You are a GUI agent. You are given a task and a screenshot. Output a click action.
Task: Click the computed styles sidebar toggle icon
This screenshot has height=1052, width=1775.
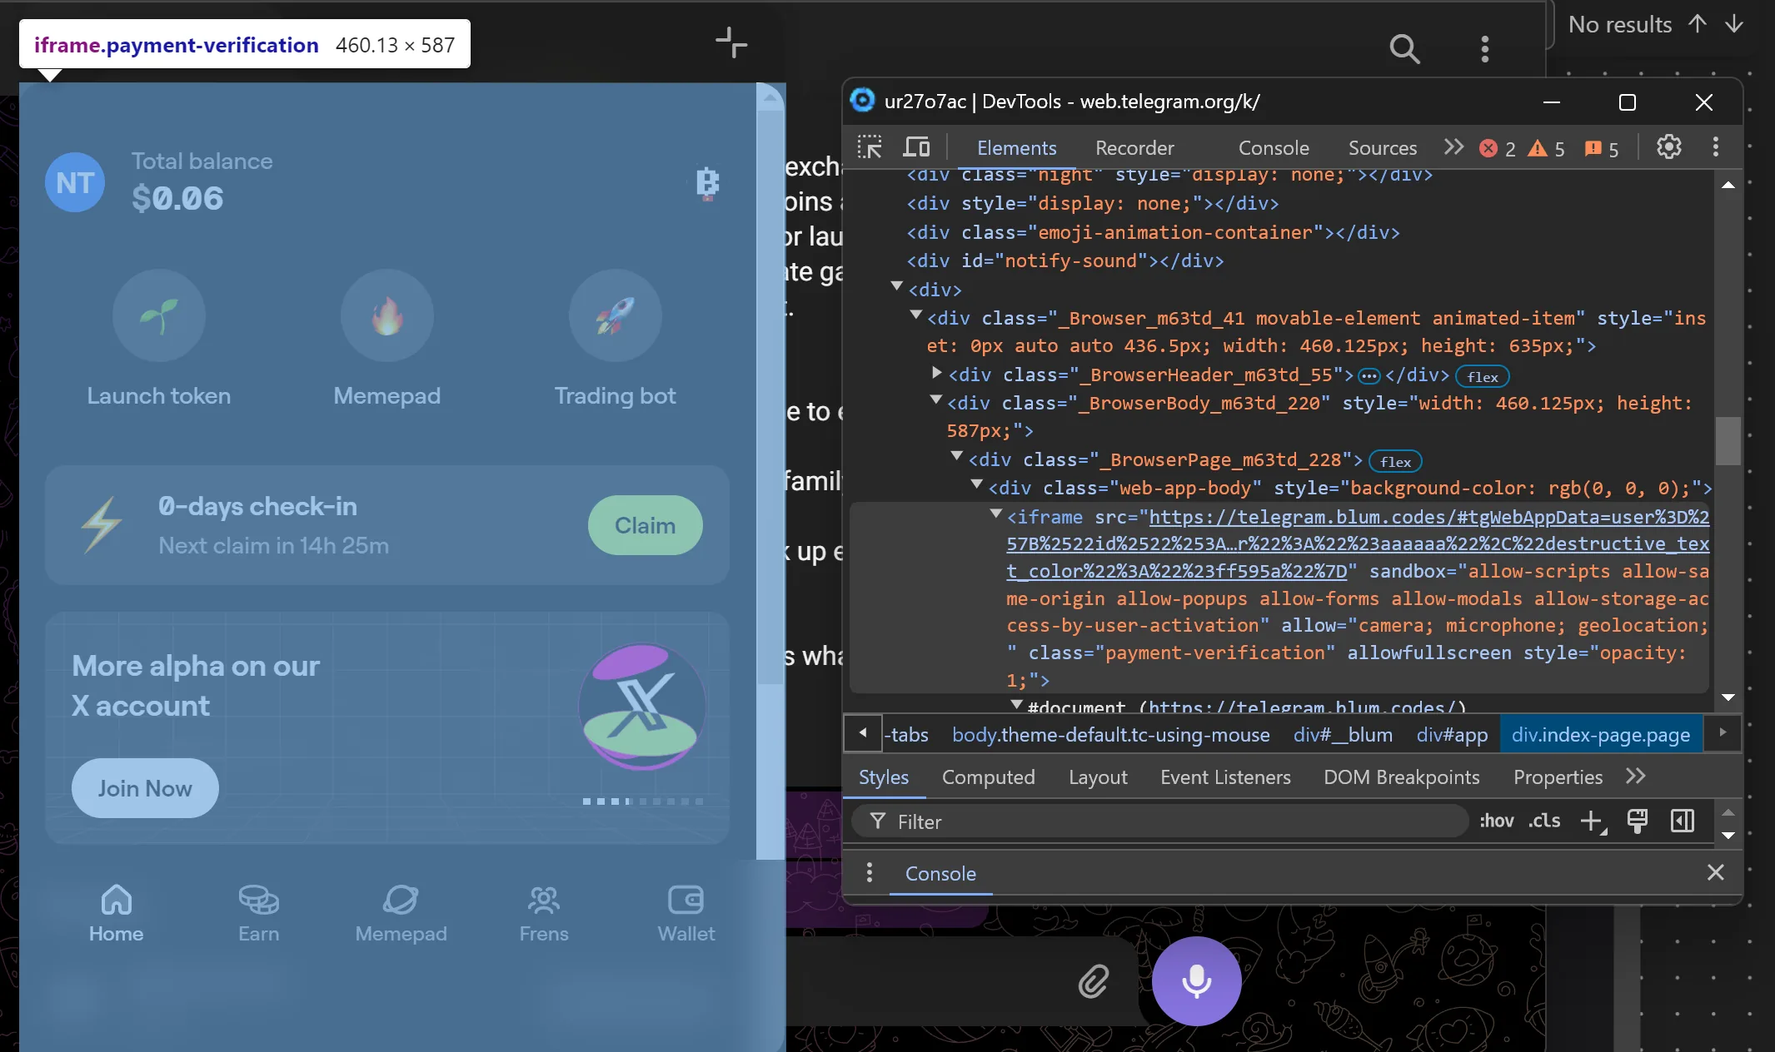(x=1683, y=821)
